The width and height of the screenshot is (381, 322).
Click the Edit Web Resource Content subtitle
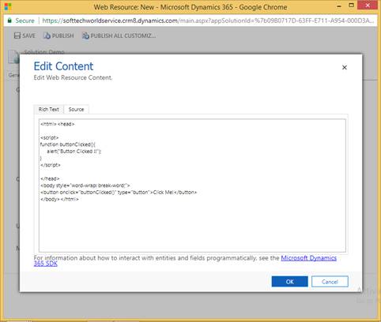pos(73,77)
